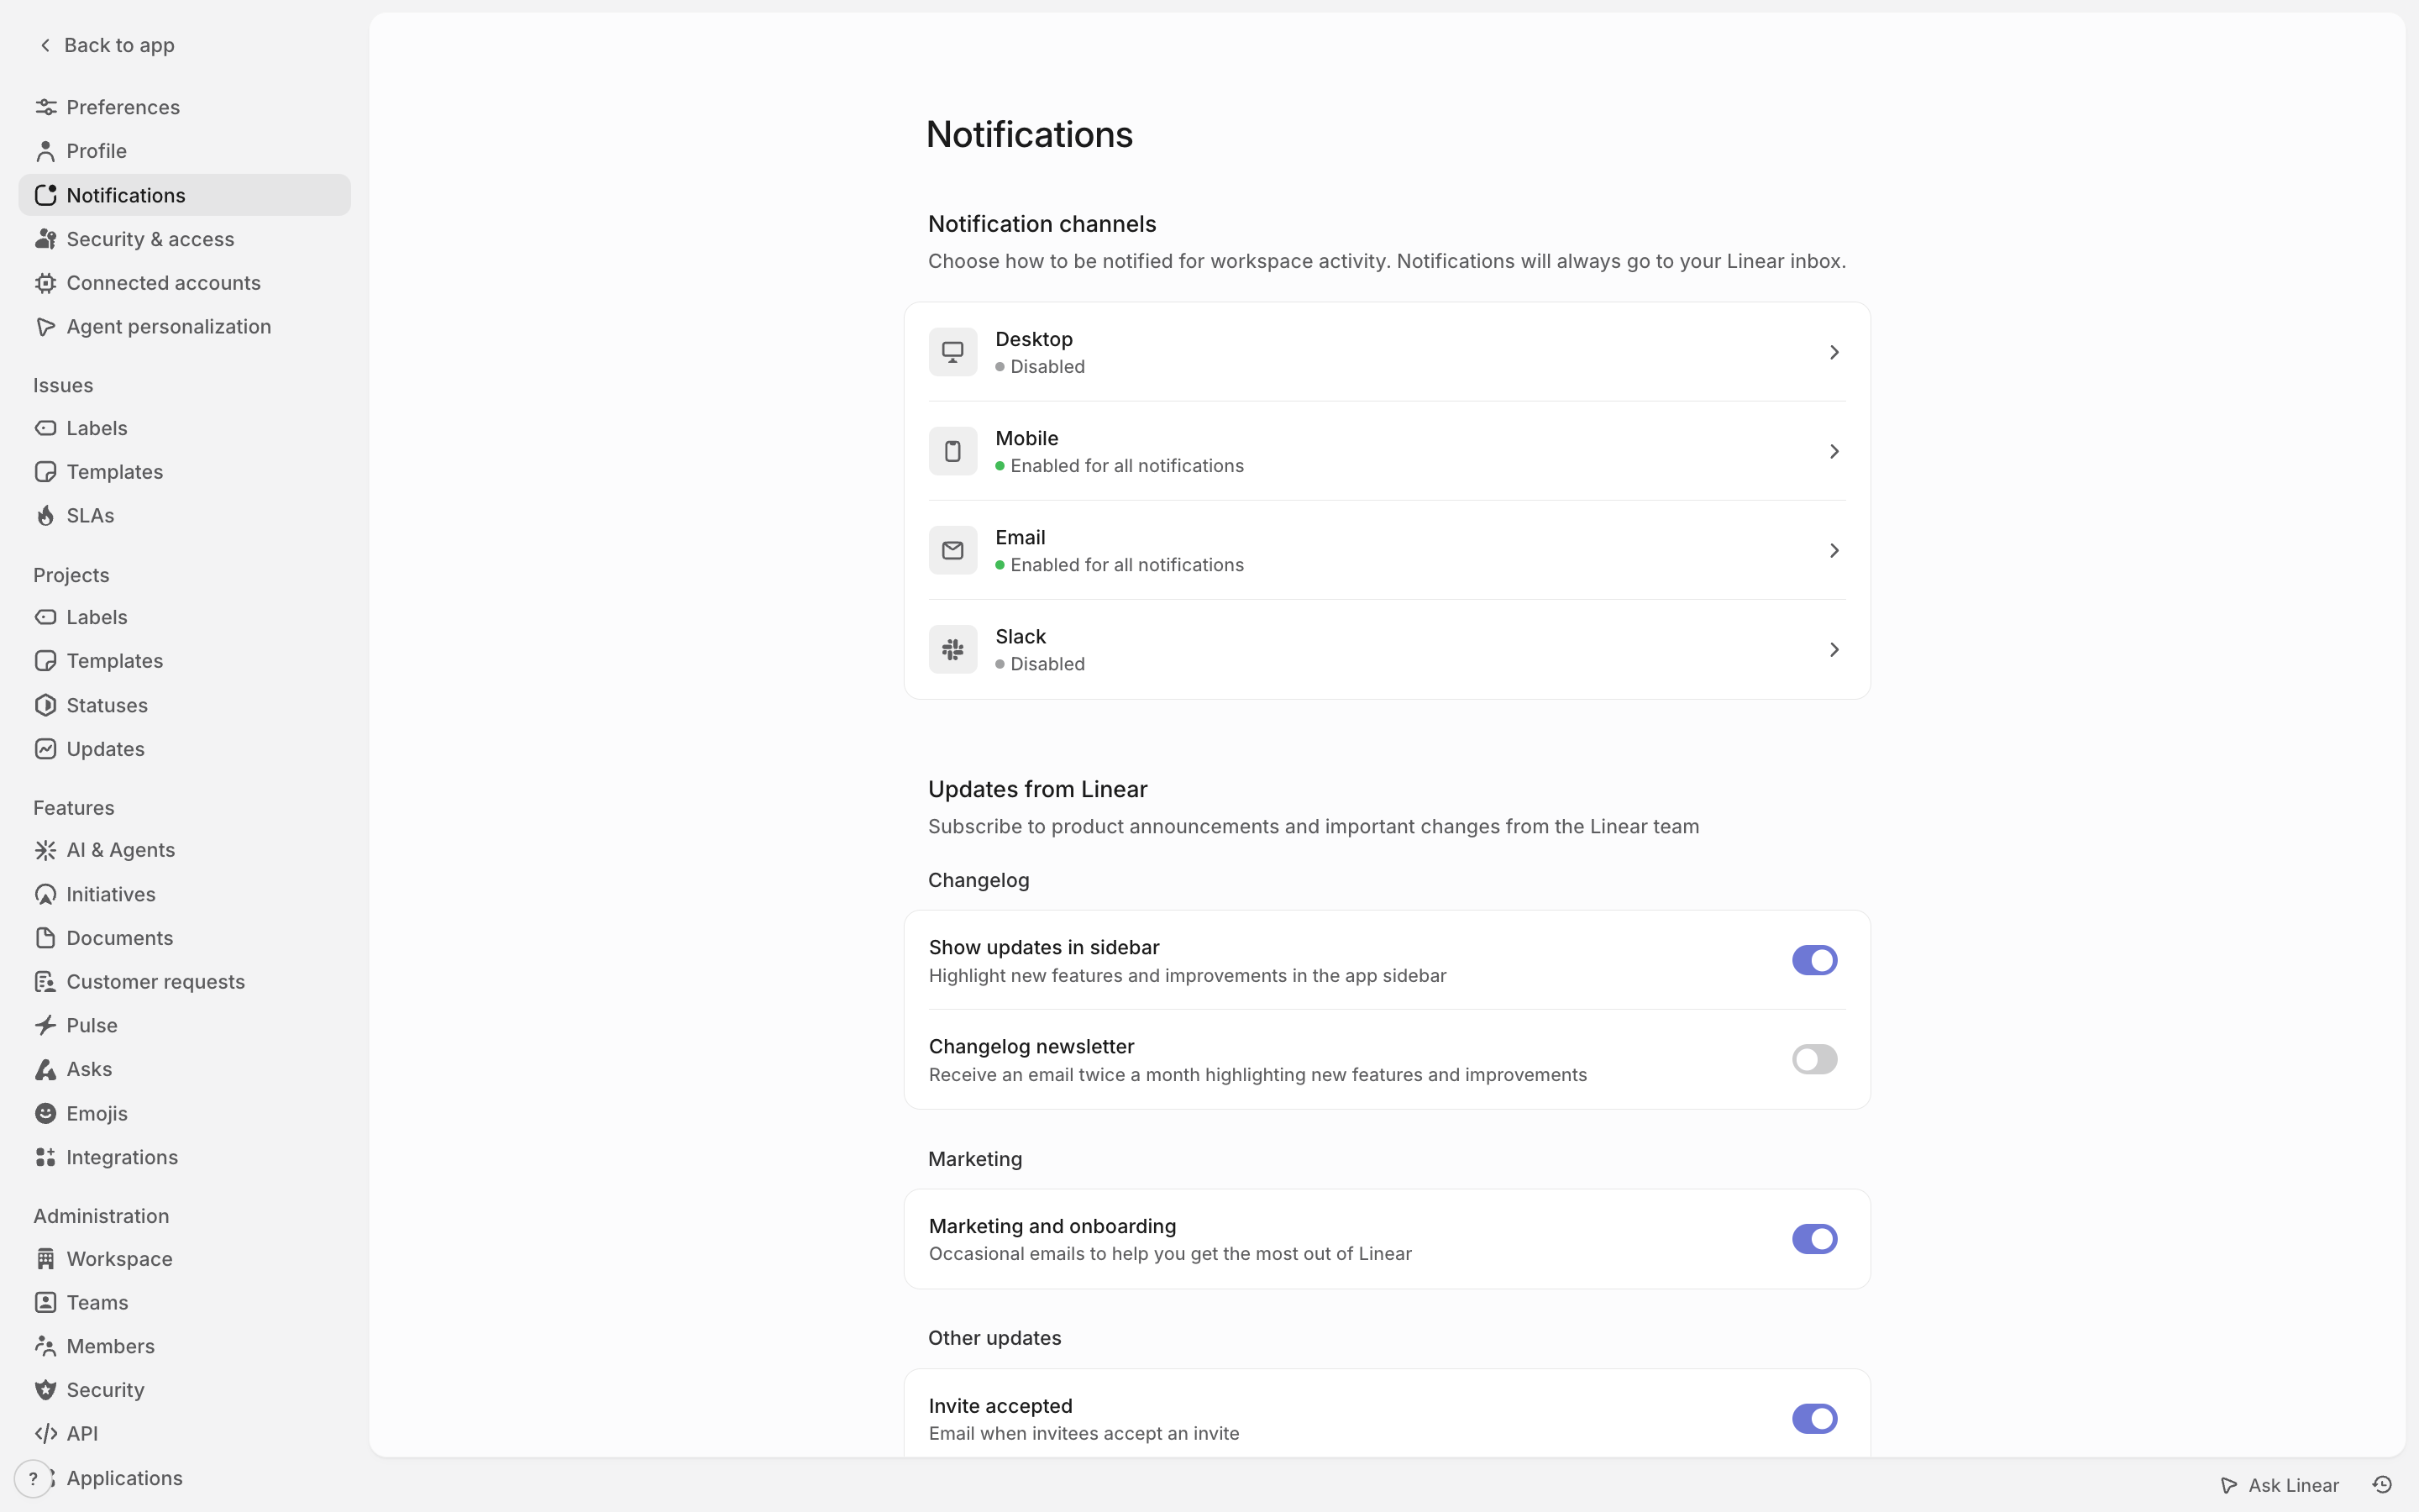Click the Statuses hexagon icon

(x=45, y=705)
